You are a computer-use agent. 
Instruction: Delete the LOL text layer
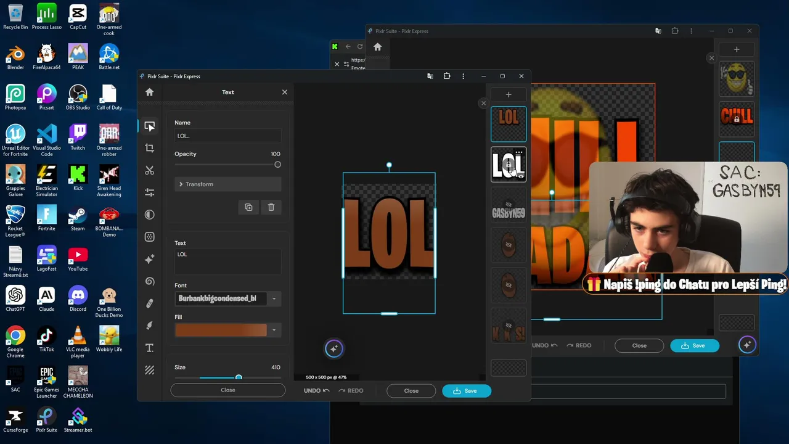pos(271,207)
